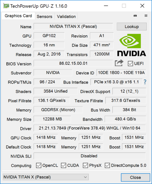This screenshot has width=152, height=184.
Task: Click the BIOS export share icon
Action: click(119, 63)
